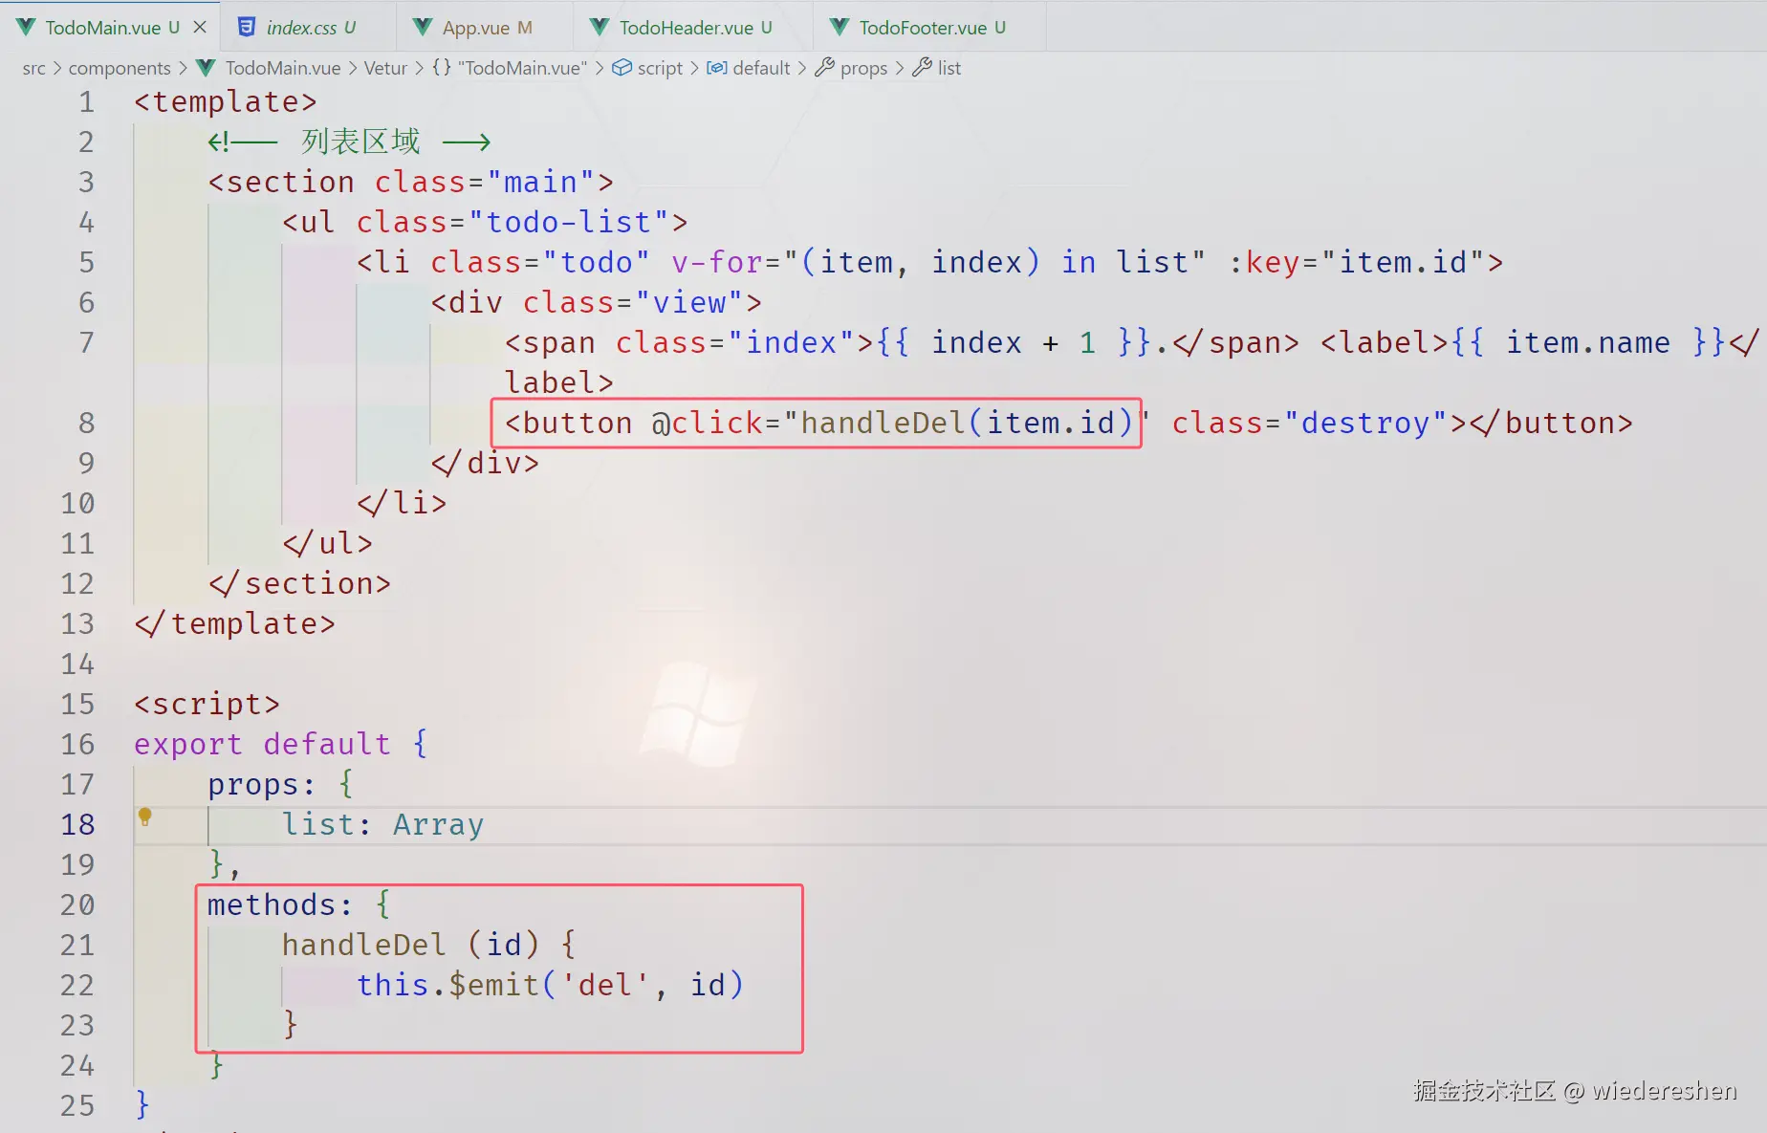This screenshot has height=1133, width=1767.
Task: Click the "</ul>" closing tag
Action: [x=327, y=543]
